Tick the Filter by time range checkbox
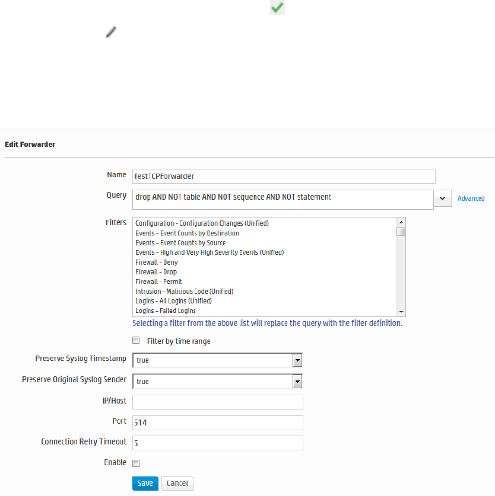Viewport: 495px width, 496px height. pos(136,341)
